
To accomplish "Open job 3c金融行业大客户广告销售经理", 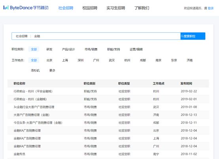I will pos(34,107).
